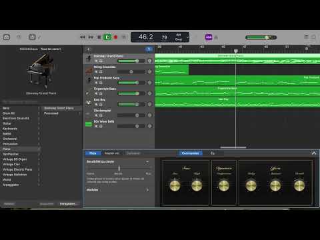Click the pan knob of the East Bay track
Viewport: 320px width, 240px height.
[149, 104]
